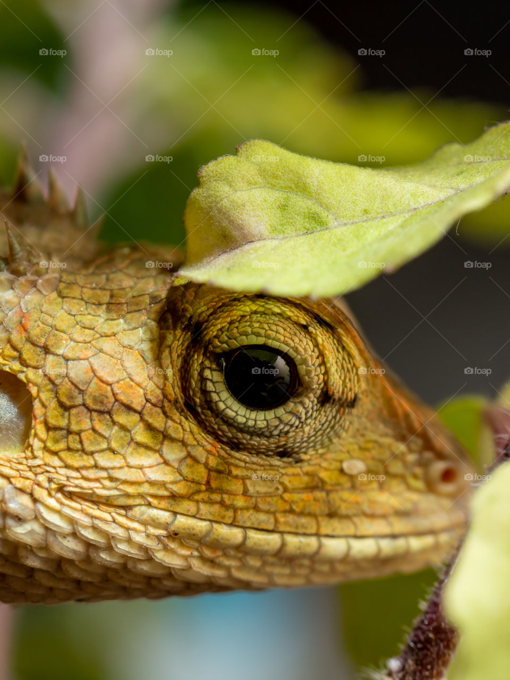Click the pale round scale below the eye
510x680 pixels.
pyautogui.click(x=354, y=466)
